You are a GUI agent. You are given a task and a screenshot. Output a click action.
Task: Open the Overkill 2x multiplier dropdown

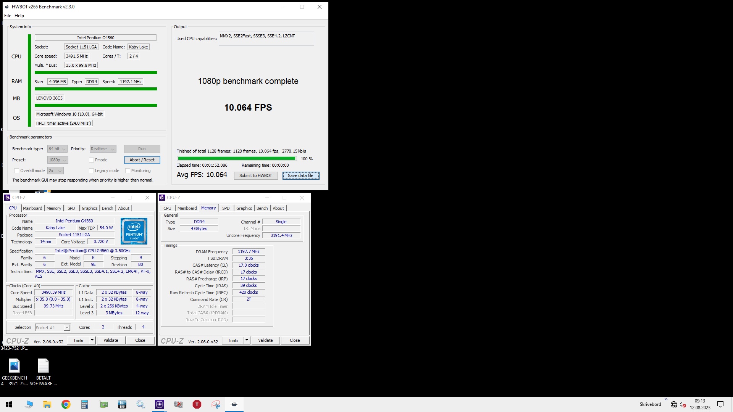[55, 171]
